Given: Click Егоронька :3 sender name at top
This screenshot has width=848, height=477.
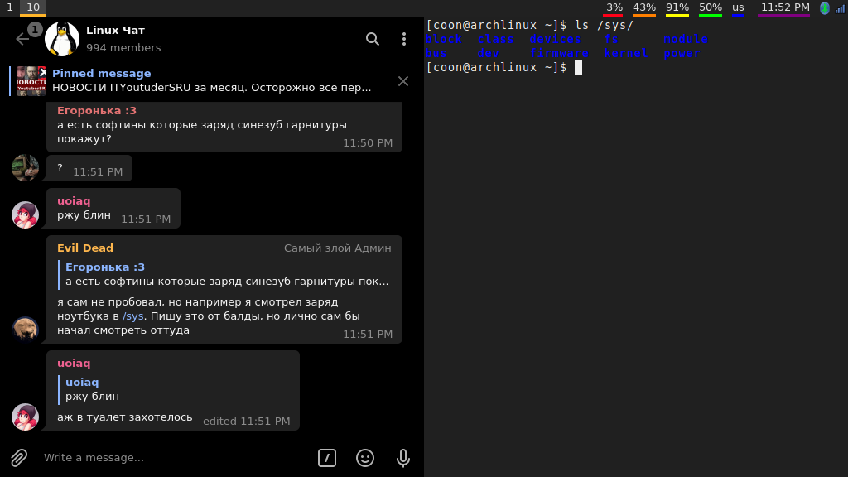Looking at the screenshot, I should (97, 110).
